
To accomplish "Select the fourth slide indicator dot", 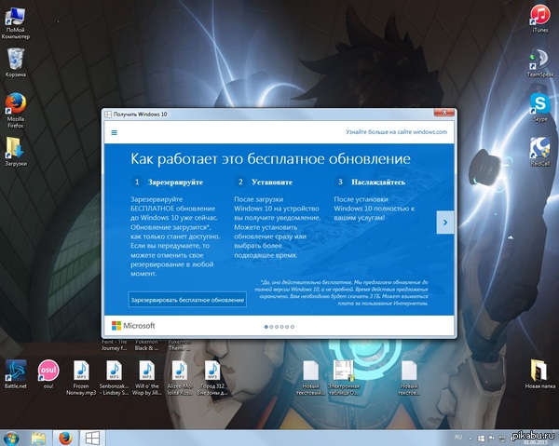I will point(282,327).
